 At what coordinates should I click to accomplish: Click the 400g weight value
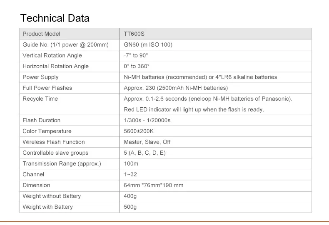click(x=130, y=196)
